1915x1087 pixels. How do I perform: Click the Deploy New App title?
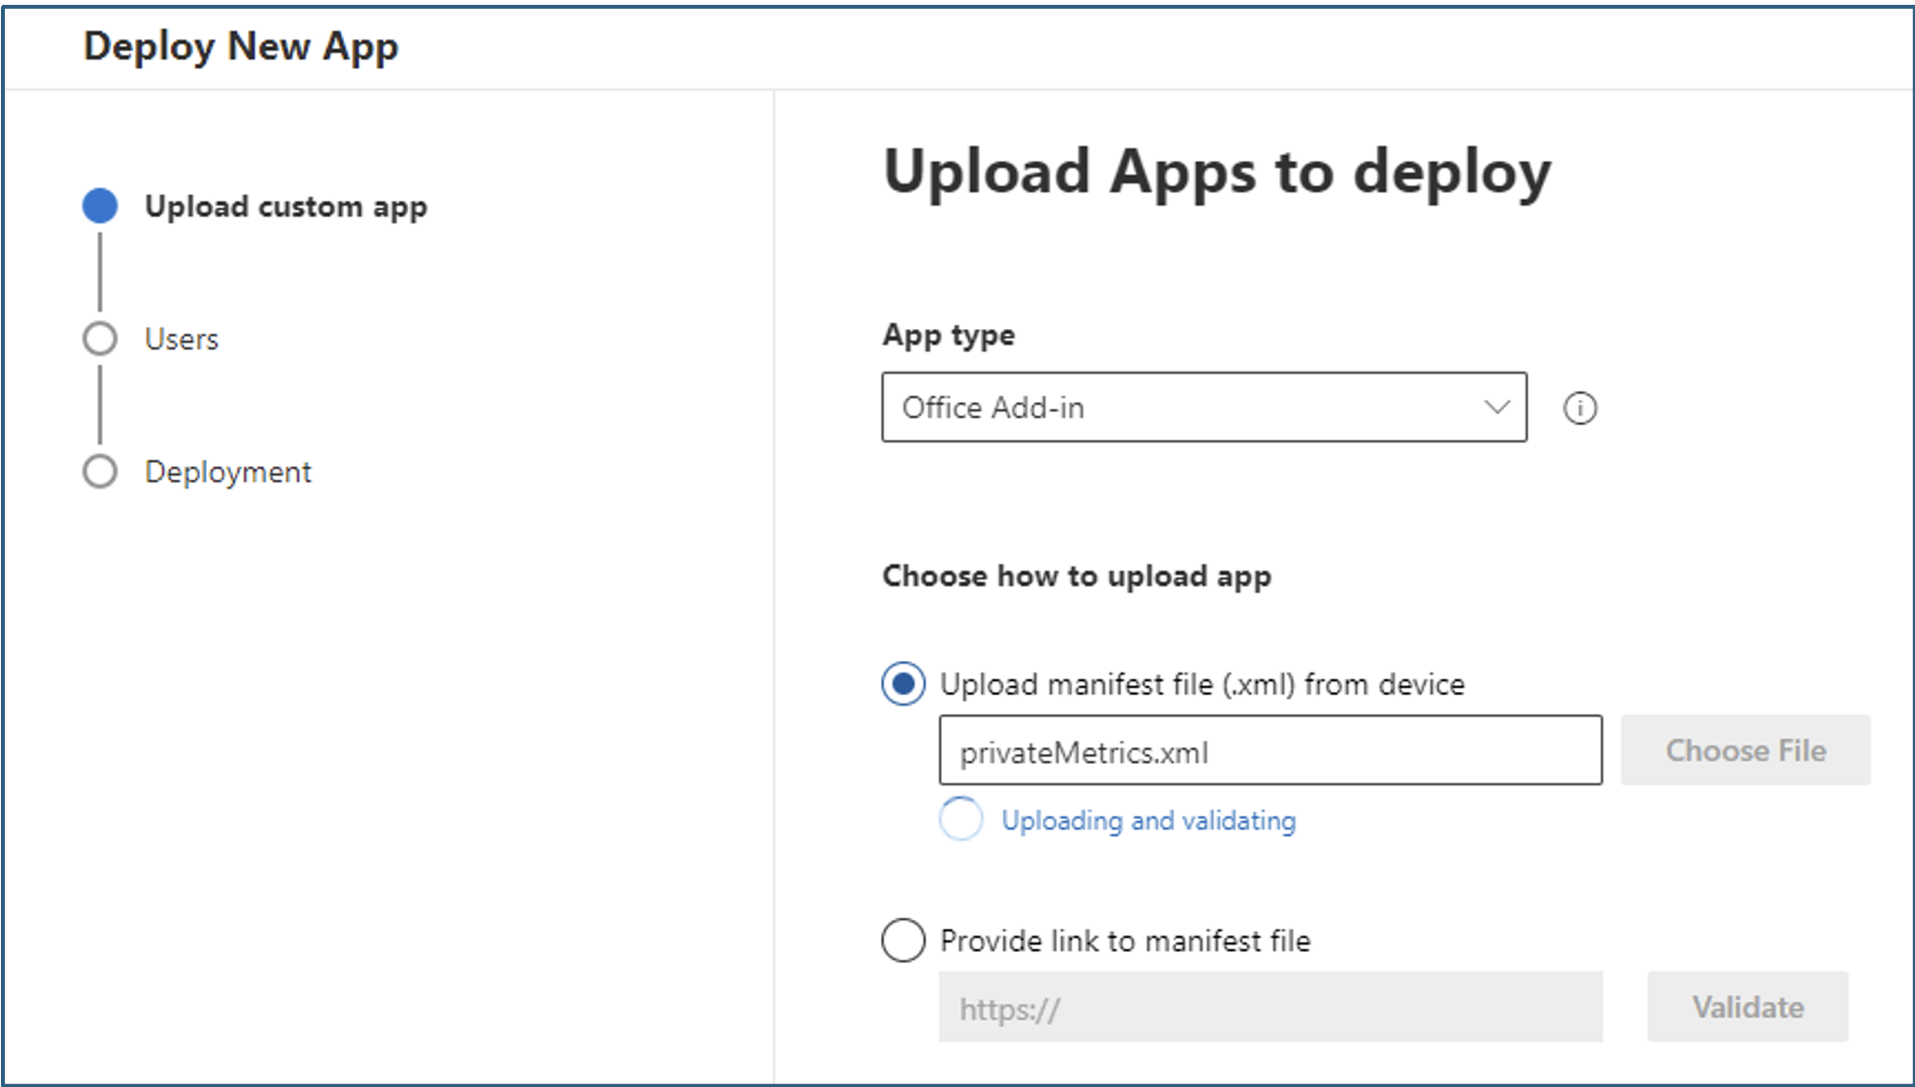(x=241, y=47)
